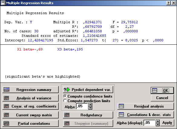Click the significant beta's are highlighted note
This screenshot has width=177, height=129.
click(43, 77)
